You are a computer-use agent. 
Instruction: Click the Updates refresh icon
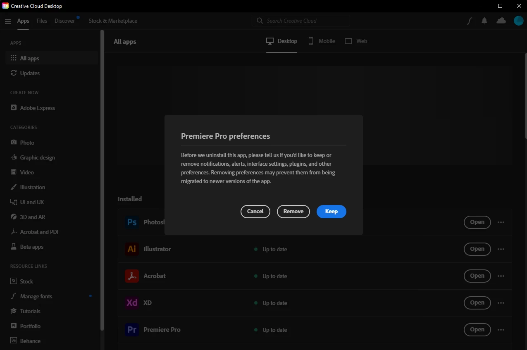[x=14, y=73]
